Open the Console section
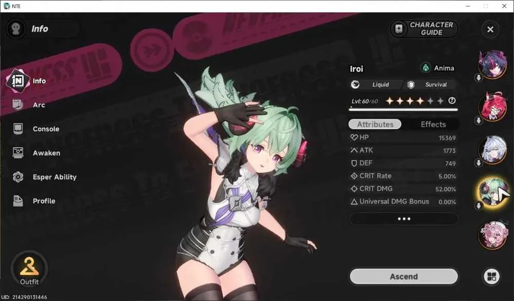Screen dimensions: 514x301 coord(36,129)
